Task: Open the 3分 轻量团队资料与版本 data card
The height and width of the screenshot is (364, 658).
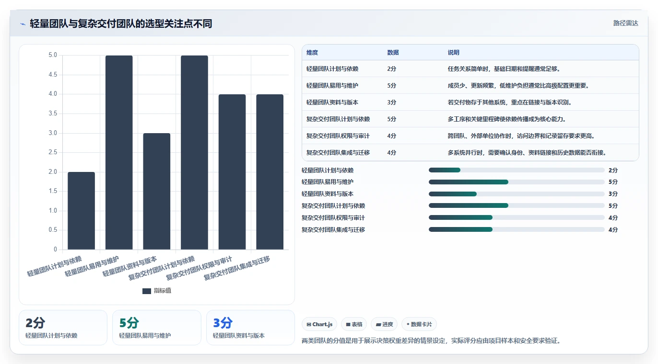Action: coord(250,328)
